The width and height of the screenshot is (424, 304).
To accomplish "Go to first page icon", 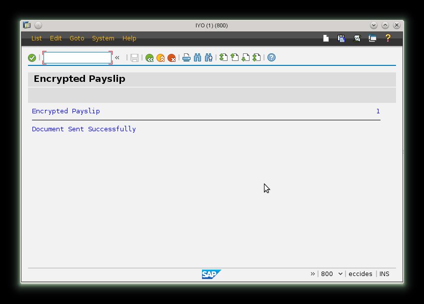I will coord(223,58).
